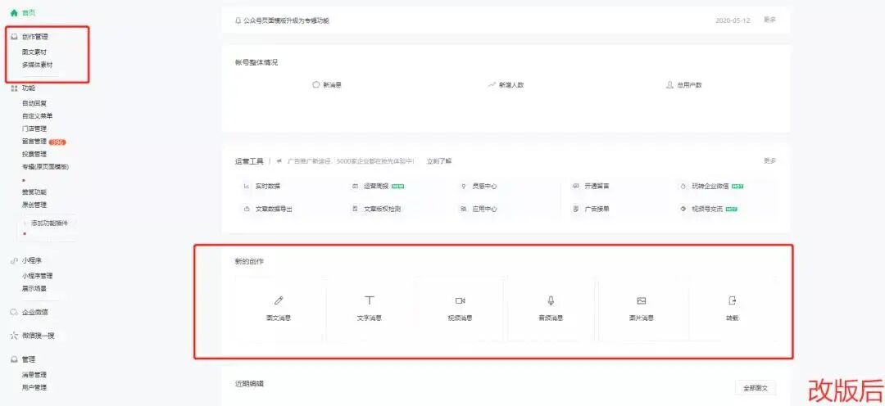This screenshot has height=406, width=885.
Task: Open the 公众号页面模板升级为专辑功能 announcement
Action: point(286,20)
